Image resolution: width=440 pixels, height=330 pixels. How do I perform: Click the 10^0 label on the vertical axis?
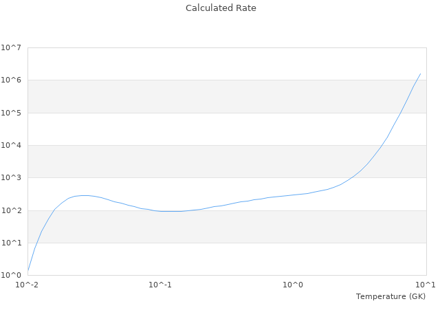pyautogui.click(x=10, y=275)
